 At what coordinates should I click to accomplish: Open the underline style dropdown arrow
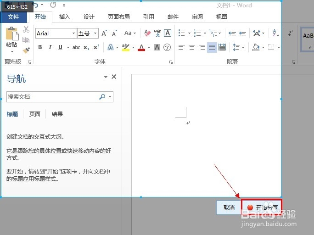tap(68, 48)
